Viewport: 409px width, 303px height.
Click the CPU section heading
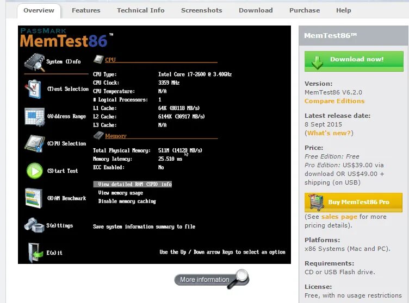click(110, 60)
